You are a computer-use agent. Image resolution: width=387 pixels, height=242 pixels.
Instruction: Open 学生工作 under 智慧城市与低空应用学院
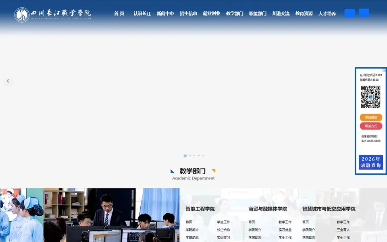343,238
